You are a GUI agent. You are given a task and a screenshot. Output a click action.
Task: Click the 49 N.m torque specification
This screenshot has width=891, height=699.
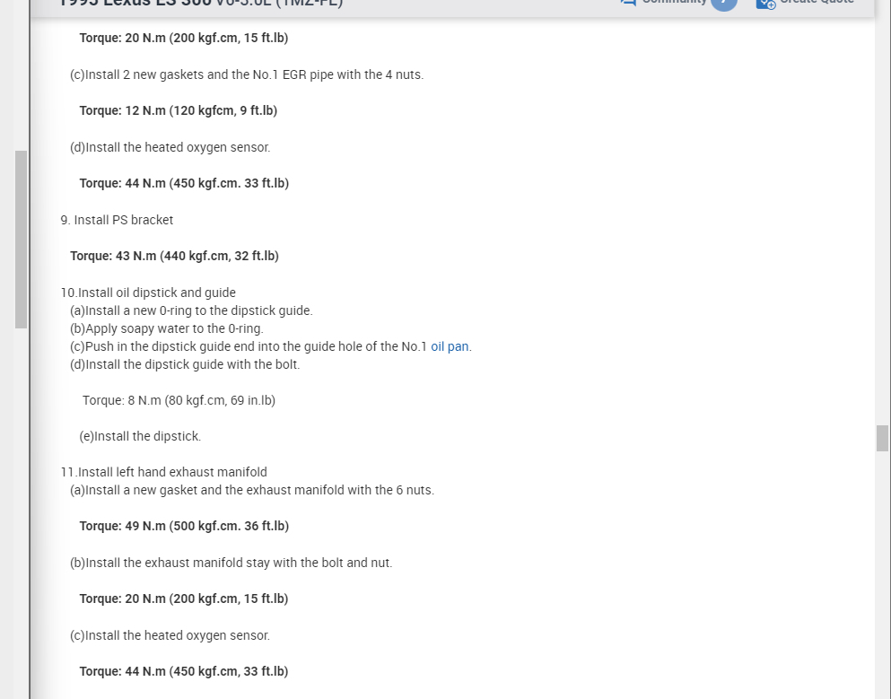click(184, 526)
